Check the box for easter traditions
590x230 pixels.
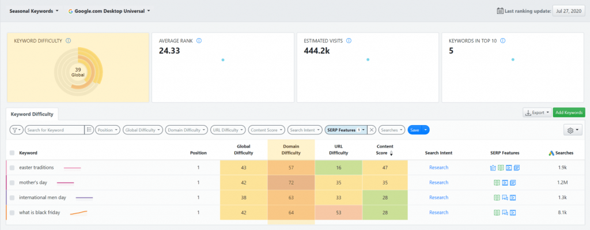[x=13, y=168]
